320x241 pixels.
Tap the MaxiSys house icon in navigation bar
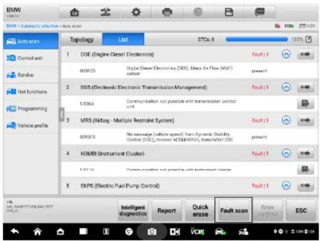[x=60, y=232]
